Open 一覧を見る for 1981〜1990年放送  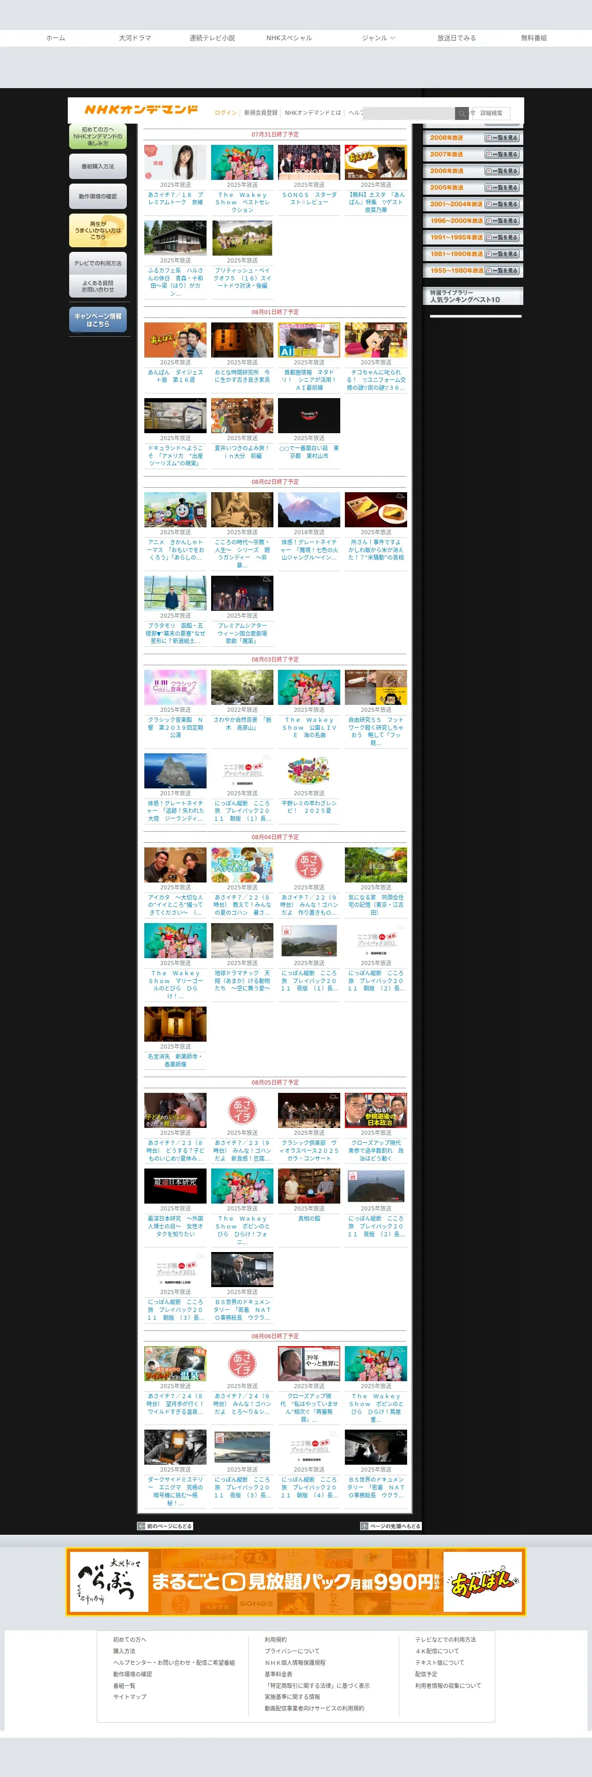tap(502, 254)
